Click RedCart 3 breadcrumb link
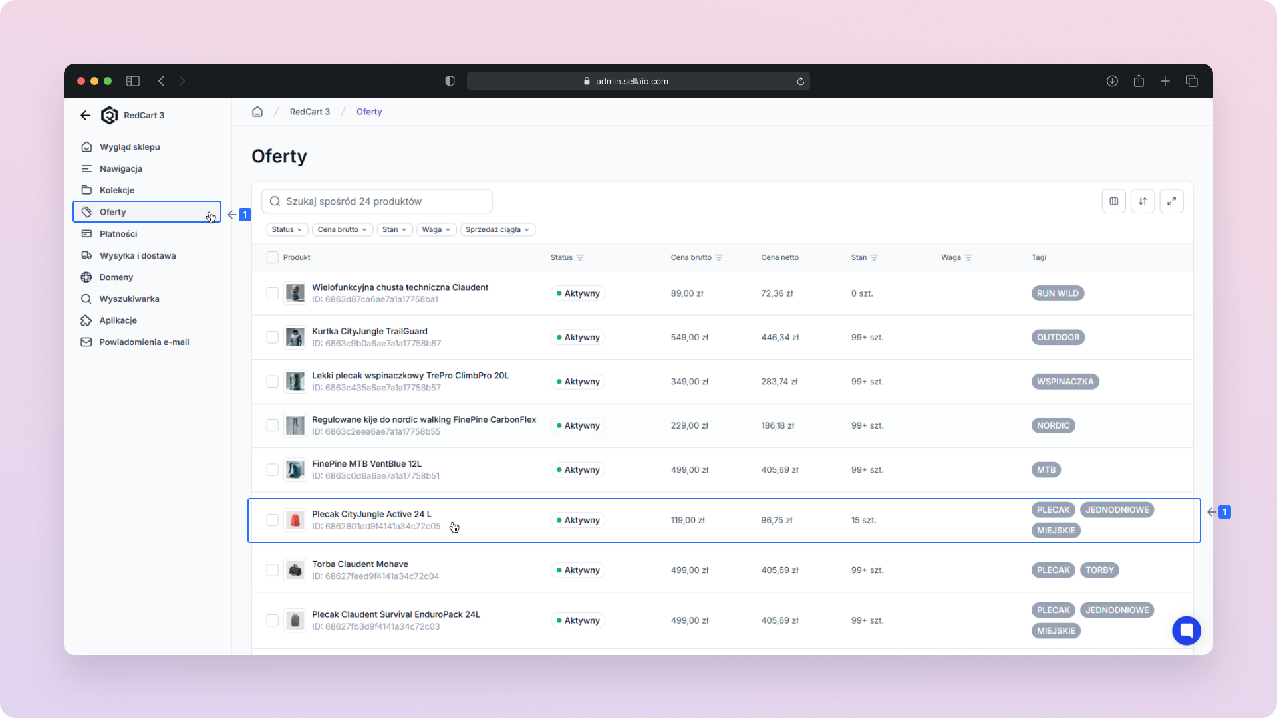The image size is (1277, 718). coord(309,112)
